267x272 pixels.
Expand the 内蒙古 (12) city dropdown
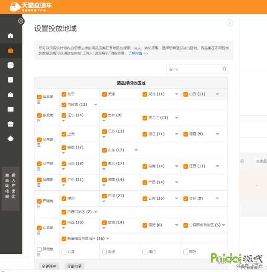click(96, 105)
